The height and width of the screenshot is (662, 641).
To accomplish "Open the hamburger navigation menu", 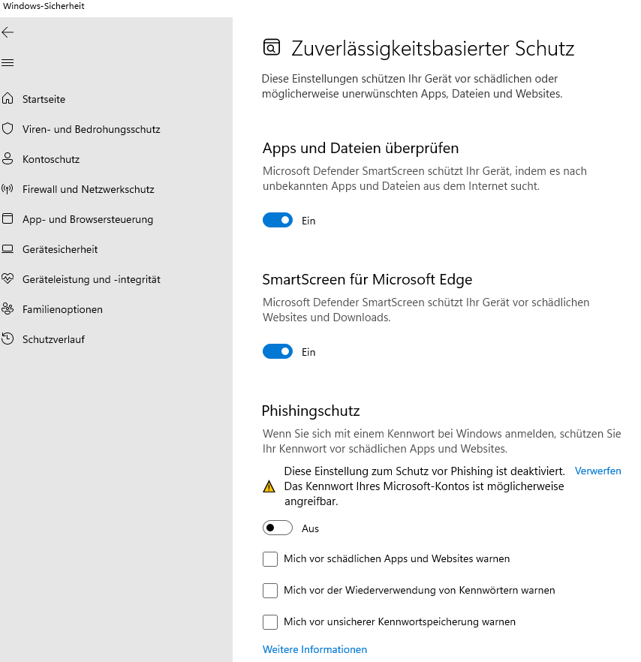I will [8, 62].
